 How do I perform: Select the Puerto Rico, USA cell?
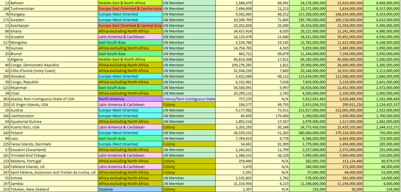click(x=54, y=127)
